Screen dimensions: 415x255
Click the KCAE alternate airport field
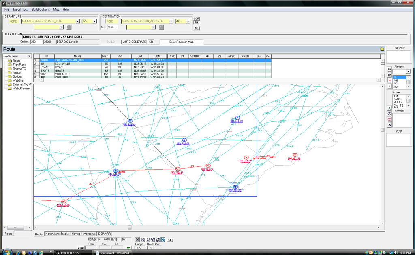pyautogui.click(x=112, y=27)
